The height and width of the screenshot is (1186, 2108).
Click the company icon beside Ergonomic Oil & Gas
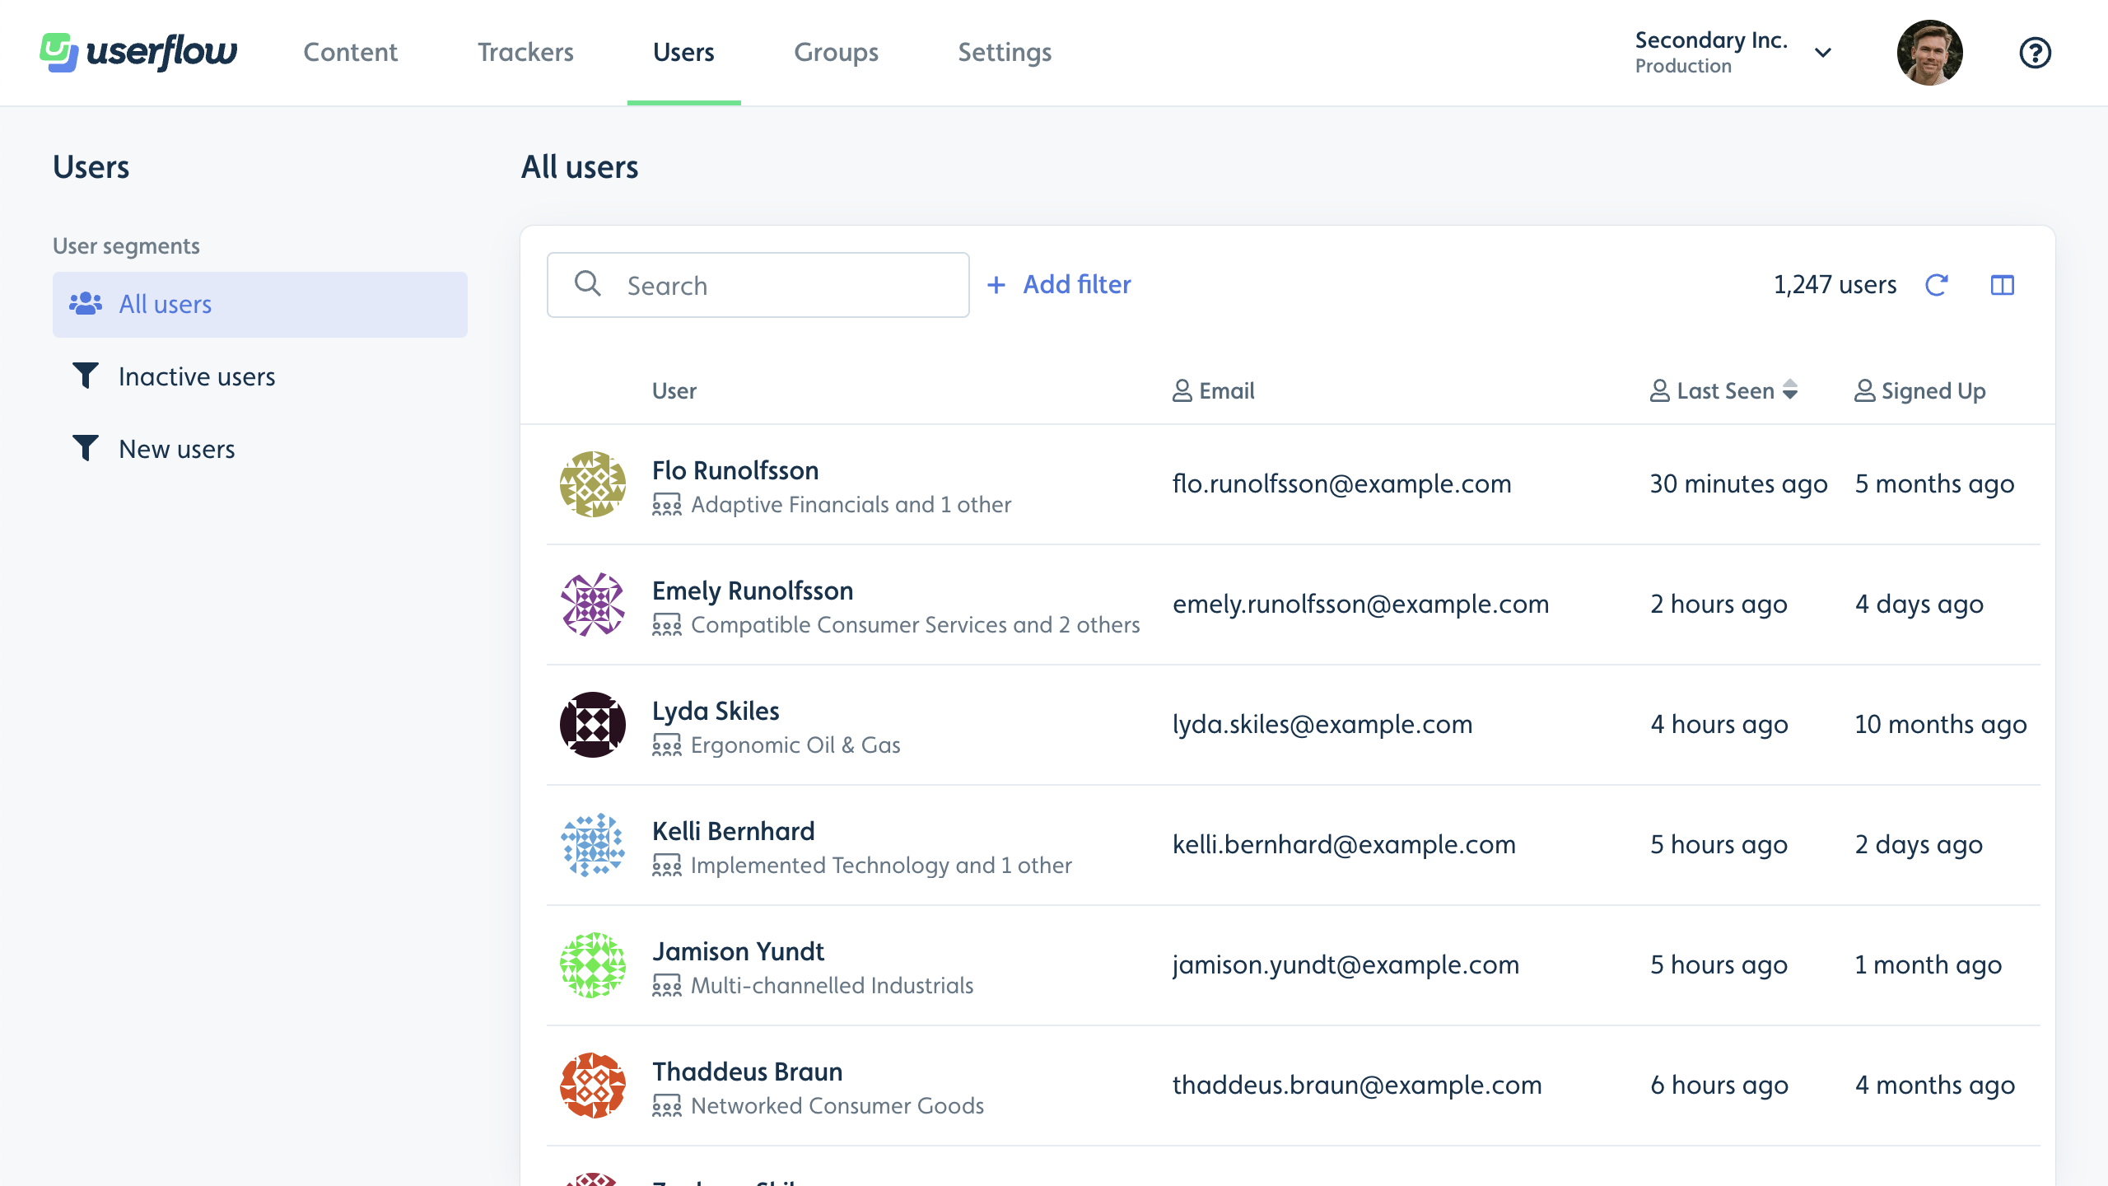[x=667, y=745]
